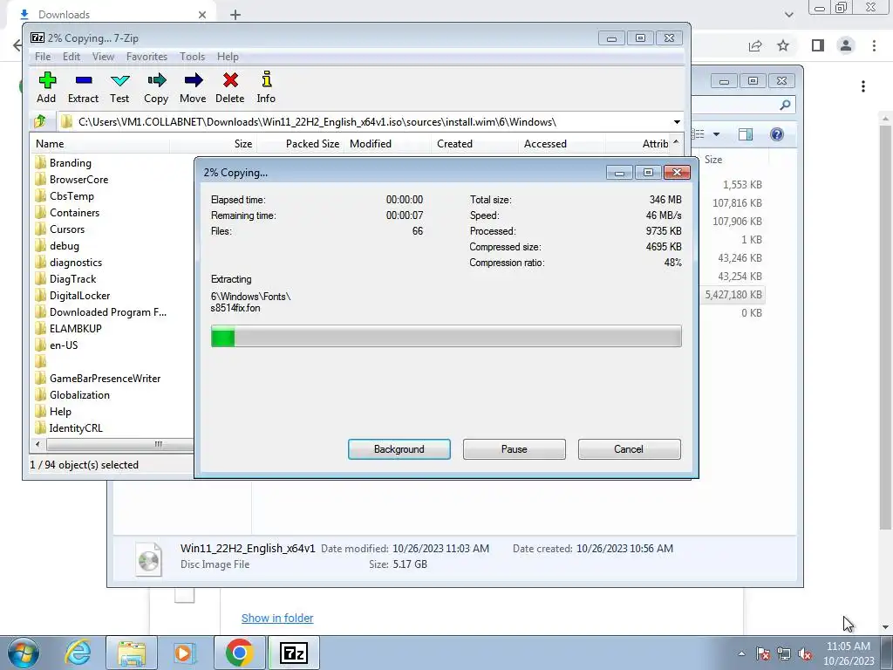
Task: Open the address bar path dropdown arrow
Action: (x=677, y=122)
